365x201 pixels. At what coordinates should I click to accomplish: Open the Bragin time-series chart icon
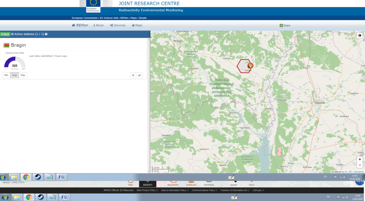tap(139, 75)
